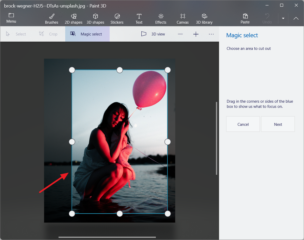Open the Undo dropdown arrow
Image resolution: width=304 pixels, height=240 pixels.
[283, 18]
